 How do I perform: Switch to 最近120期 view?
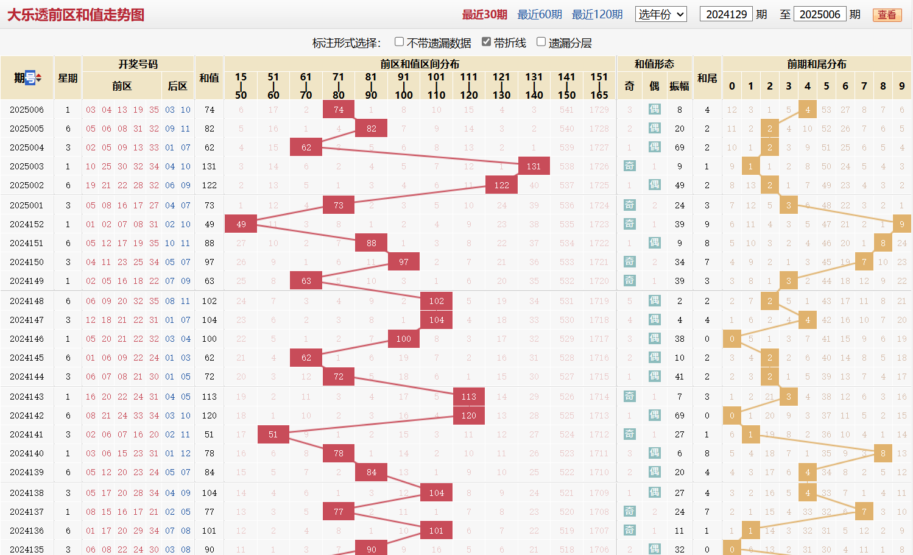597,15
